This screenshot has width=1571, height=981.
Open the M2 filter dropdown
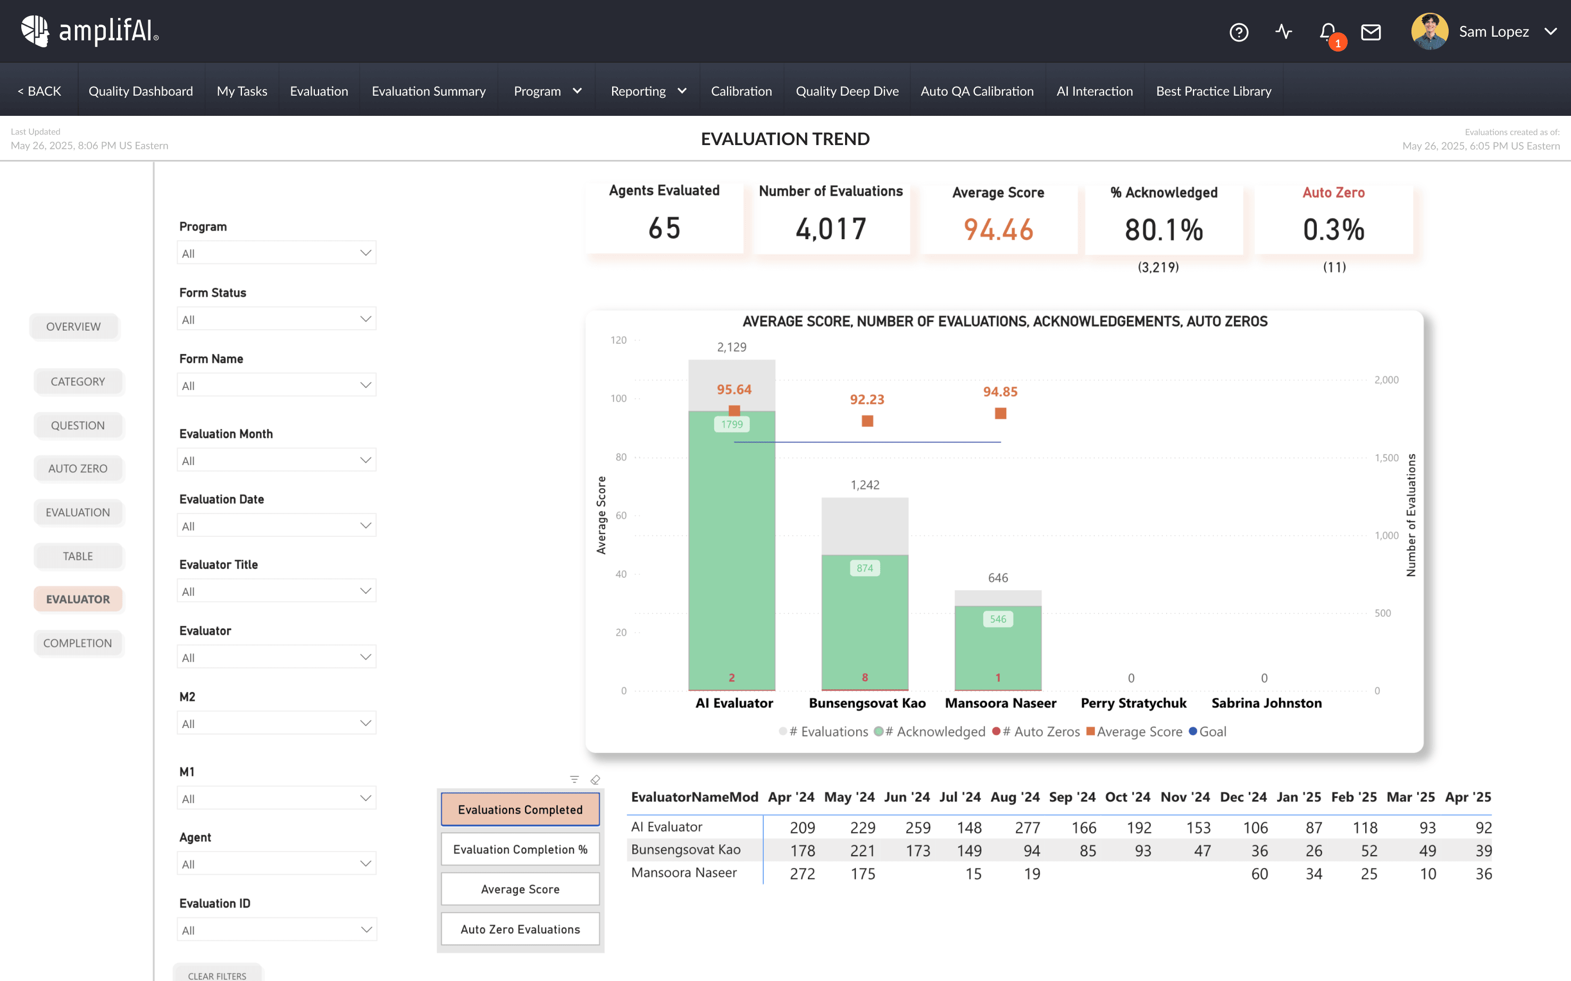277,723
